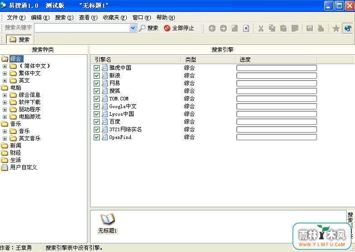The image size is (355, 252).
Task: Click the Google中文 progress bar
Action: coord(276,106)
